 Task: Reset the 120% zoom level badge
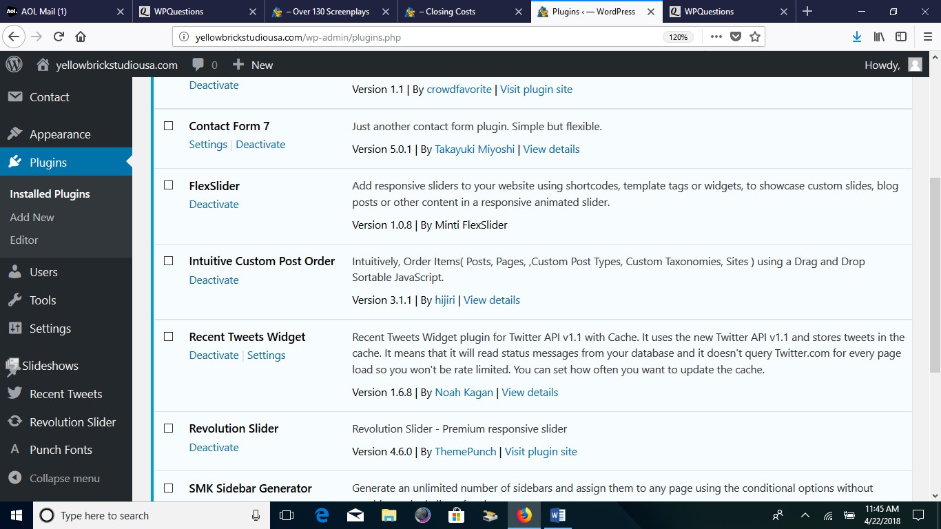click(x=678, y=37)
